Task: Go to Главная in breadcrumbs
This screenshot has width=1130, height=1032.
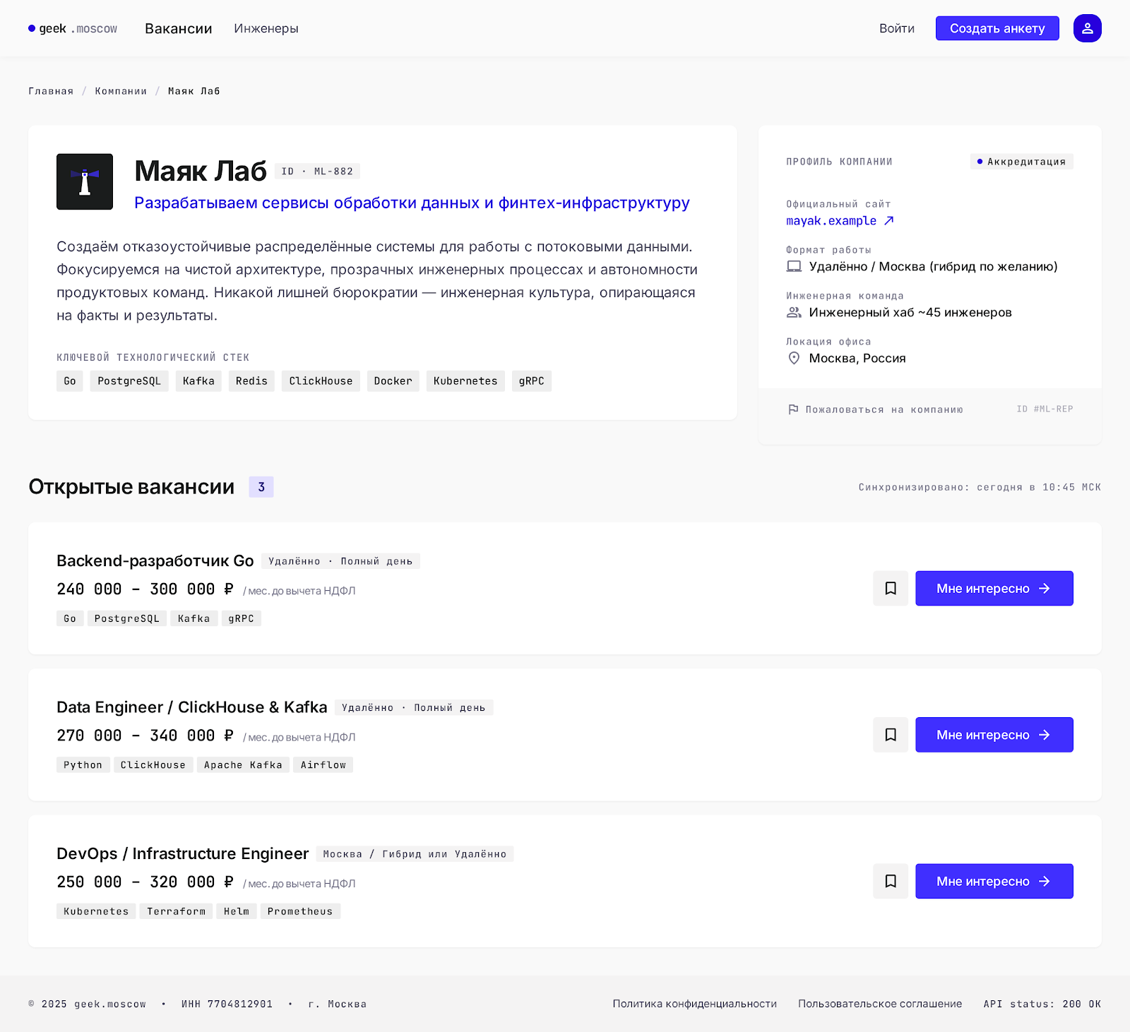Action: pos(51,91)
